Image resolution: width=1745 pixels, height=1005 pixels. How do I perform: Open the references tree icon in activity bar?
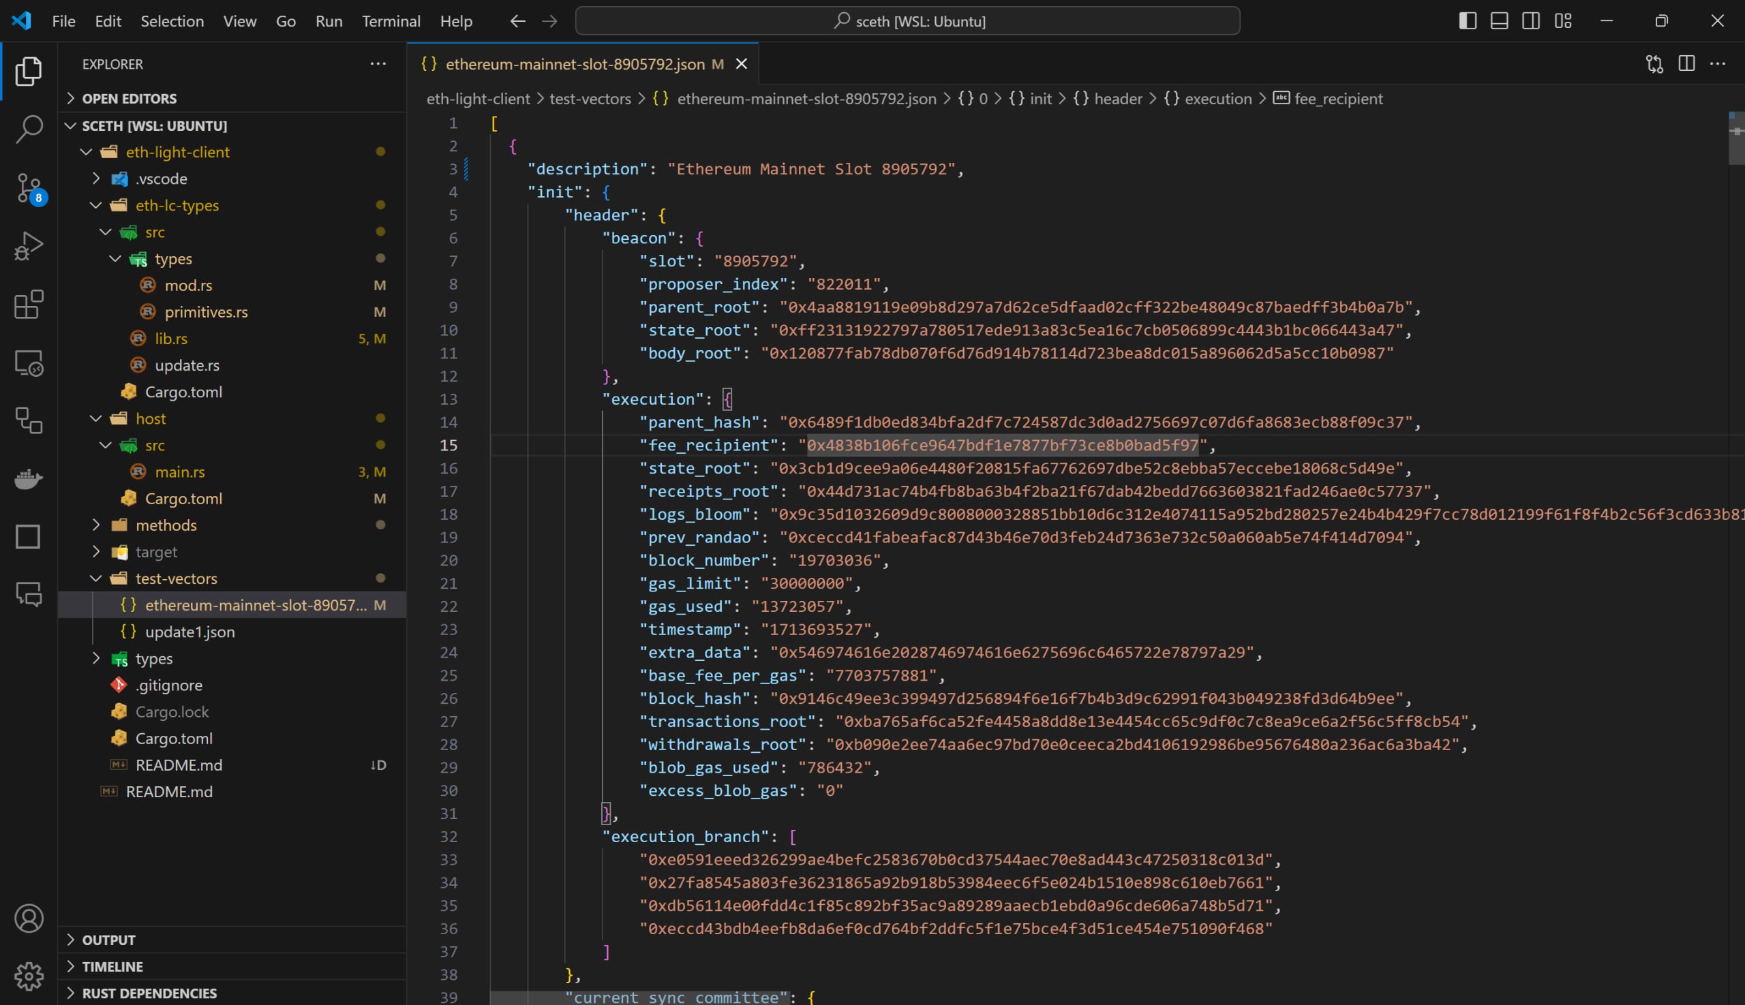29,420
